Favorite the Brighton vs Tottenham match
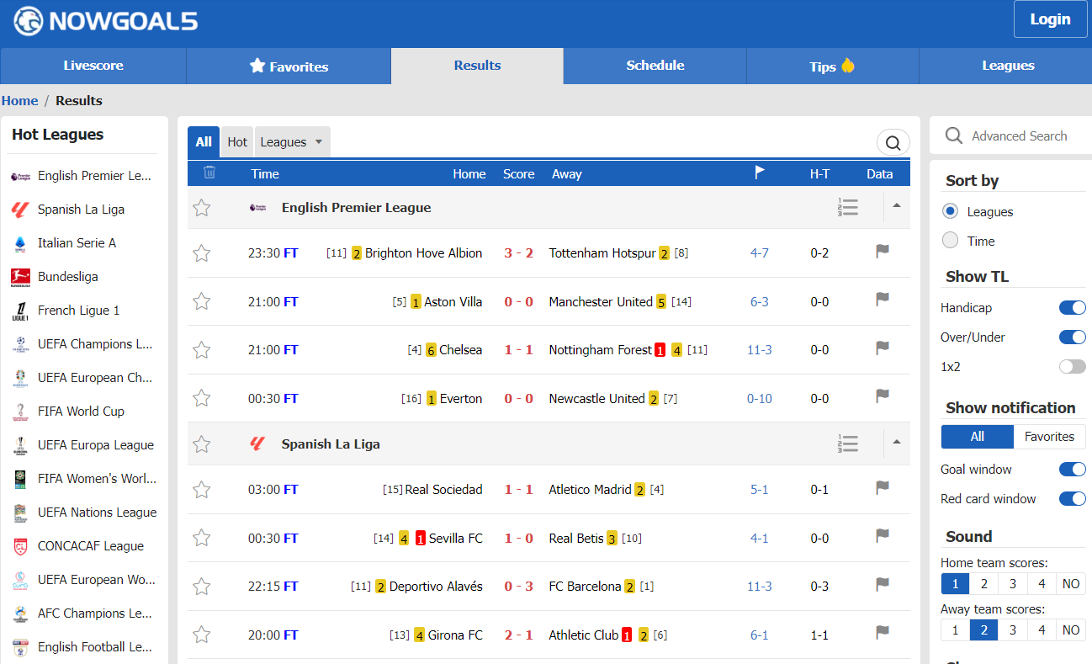This screenshot has width=1092, height=664. pos(202,253)
